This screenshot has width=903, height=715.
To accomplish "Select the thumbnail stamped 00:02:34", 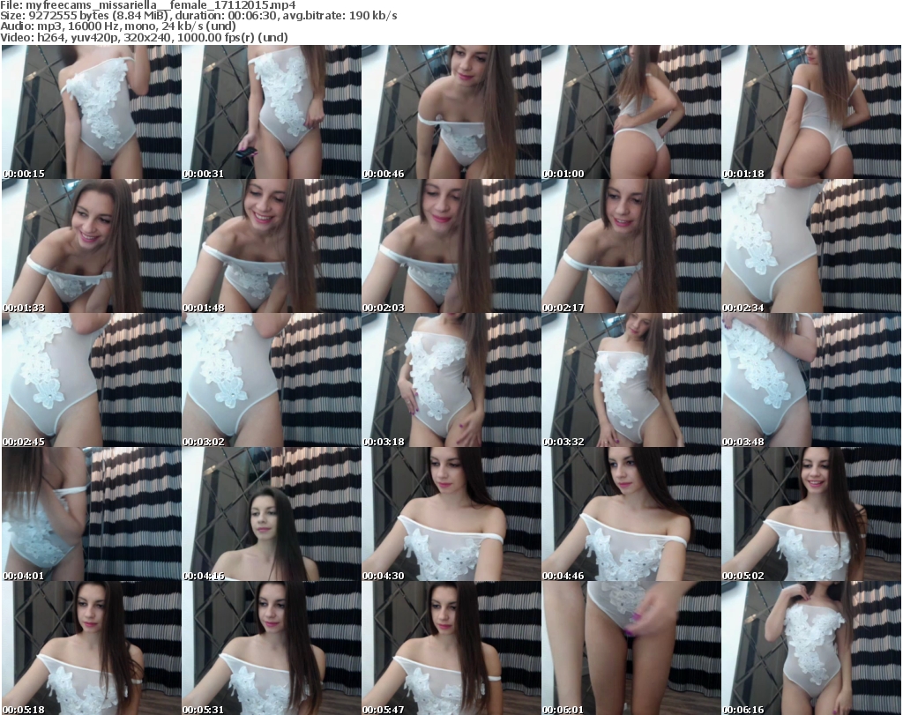I will tap(811, 246).
